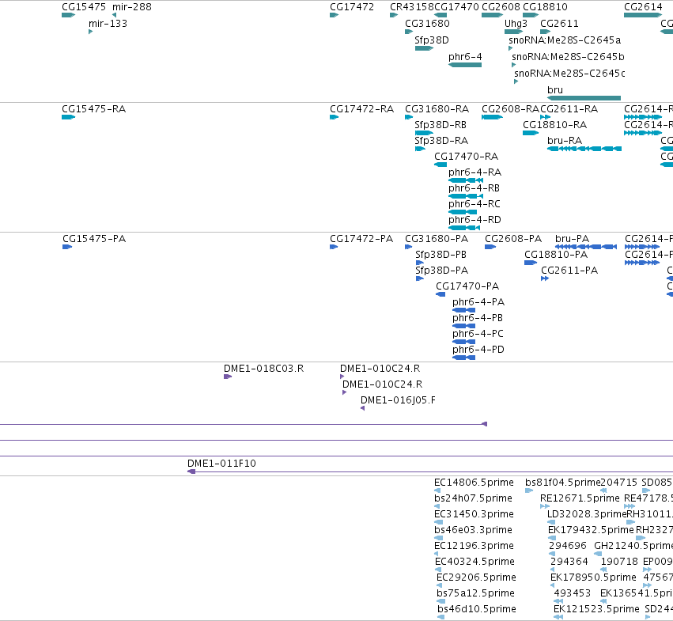Click the bru-PA protein label
The image size is (673, 621).
(572, 239)
